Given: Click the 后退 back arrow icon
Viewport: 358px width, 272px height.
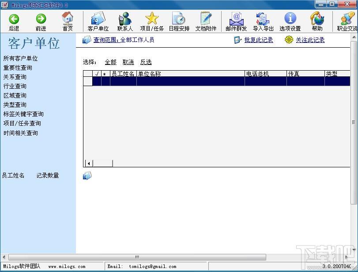Looking at the screenshot, I should pos(14,19).
